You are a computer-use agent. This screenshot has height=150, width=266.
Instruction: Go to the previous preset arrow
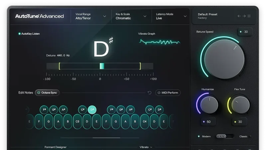[x=239, y=16]
